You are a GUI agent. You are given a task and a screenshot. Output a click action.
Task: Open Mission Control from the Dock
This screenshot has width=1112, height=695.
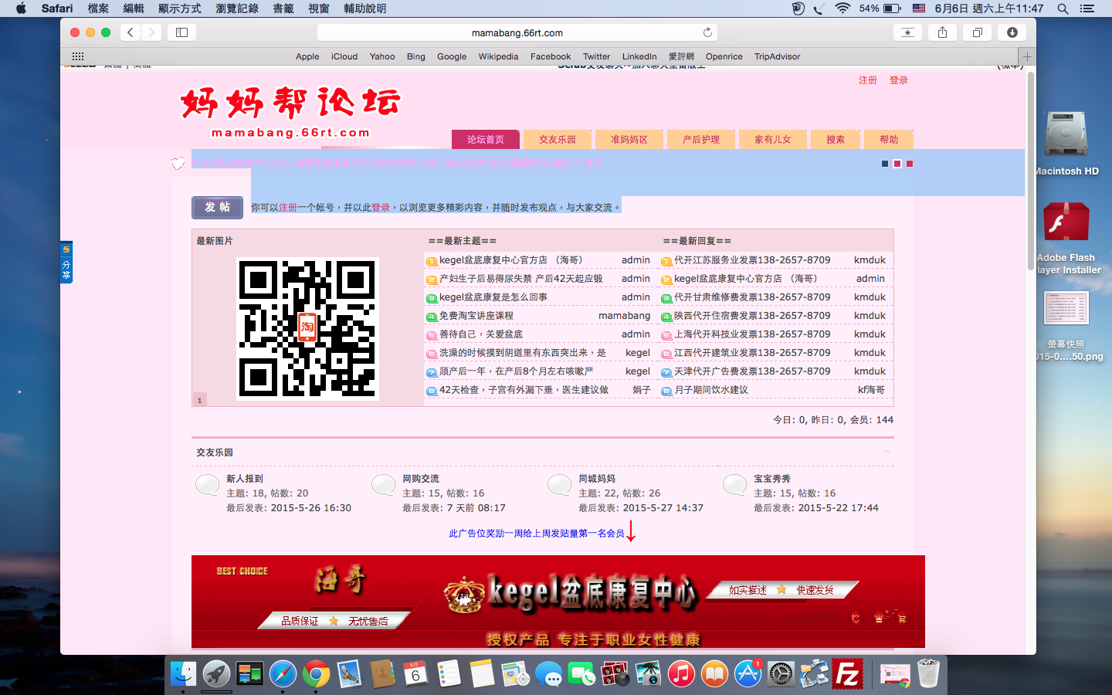click(x=249, y=674)
